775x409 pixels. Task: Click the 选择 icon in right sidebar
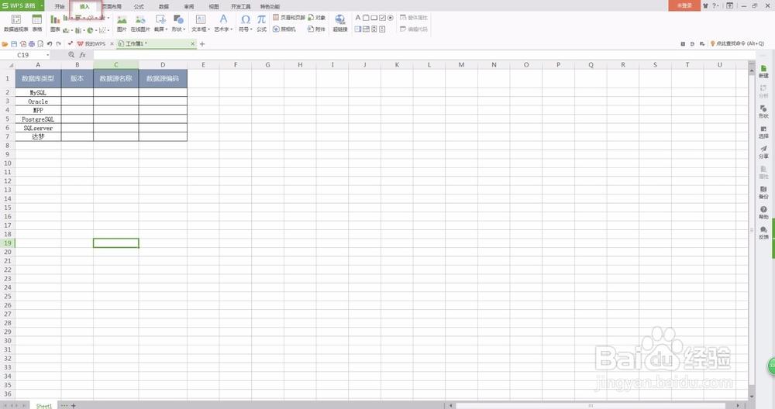pyautogui.click(x=763, y=132)
